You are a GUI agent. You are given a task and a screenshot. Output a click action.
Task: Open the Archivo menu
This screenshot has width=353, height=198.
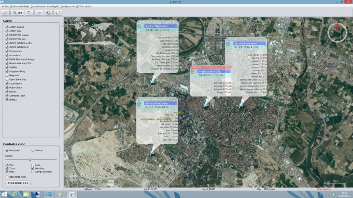(x=5, y=6)
